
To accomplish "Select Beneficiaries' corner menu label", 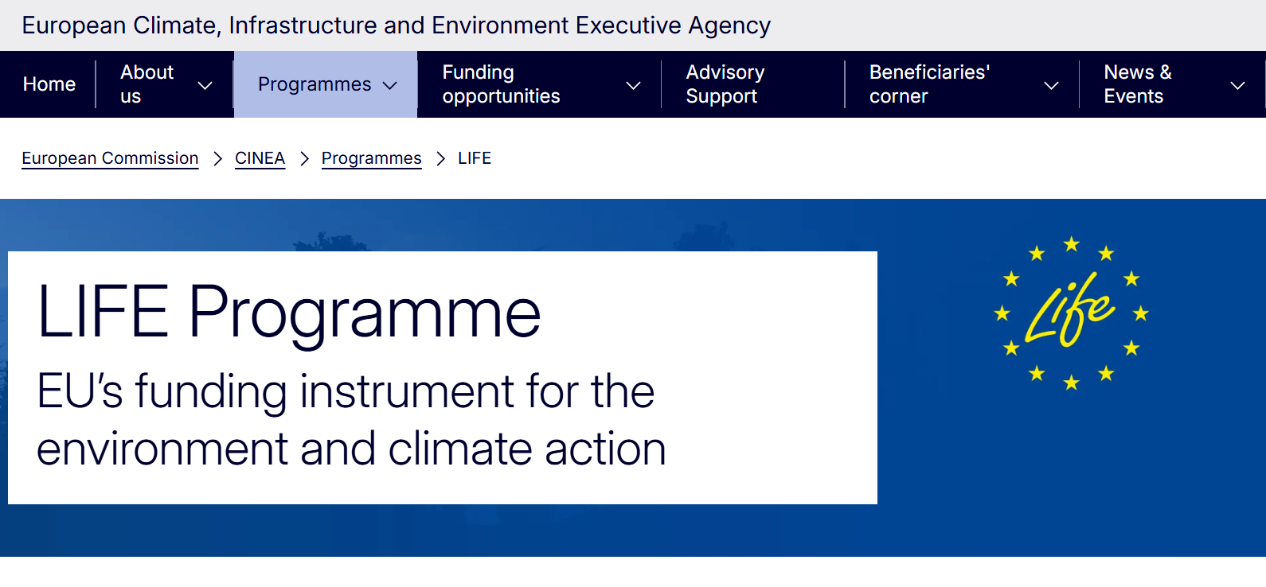I will click(x=929, y=84).
